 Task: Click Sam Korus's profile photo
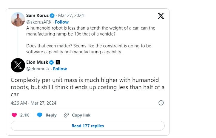18,19
